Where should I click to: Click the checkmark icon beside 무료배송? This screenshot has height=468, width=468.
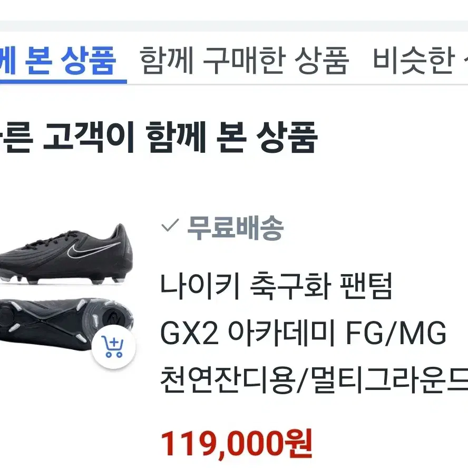pos(170,225)
